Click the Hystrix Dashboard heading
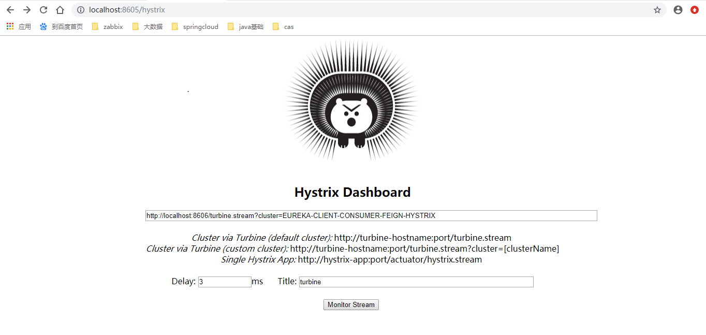Image resolution: width=706 pixels, height=335 pixels. coord(352,192)
